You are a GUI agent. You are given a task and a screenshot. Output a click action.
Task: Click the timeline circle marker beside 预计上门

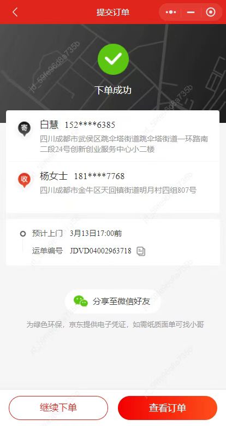point(23,234)
